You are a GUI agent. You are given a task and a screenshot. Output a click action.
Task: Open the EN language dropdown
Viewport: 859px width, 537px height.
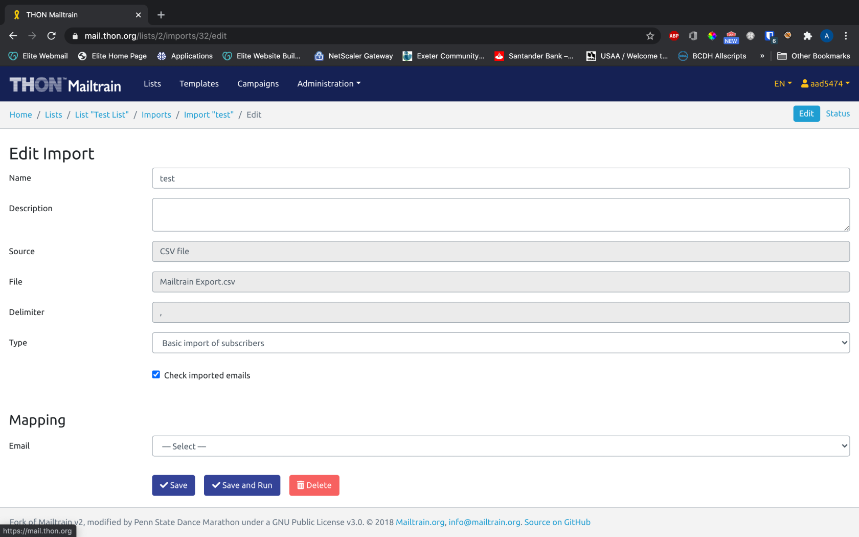(783, 83)
